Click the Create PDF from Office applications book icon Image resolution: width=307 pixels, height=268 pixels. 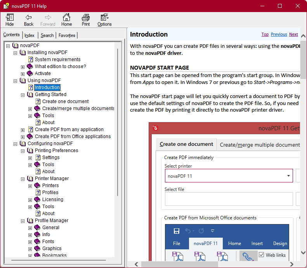click(x=30, y=137)
